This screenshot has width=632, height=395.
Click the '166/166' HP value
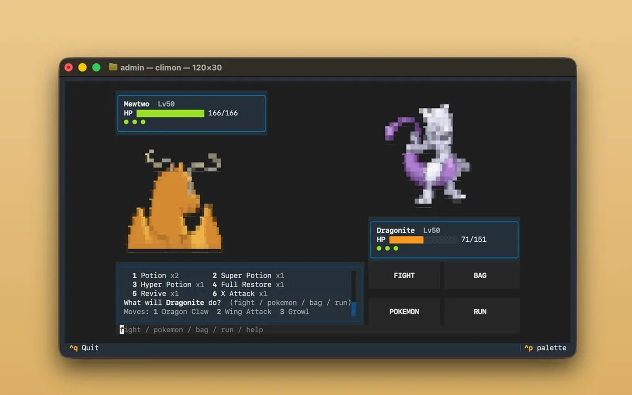pyautogui.click(x=223, y=113)
